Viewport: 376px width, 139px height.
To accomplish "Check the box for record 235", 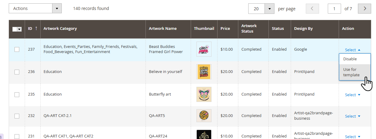I will 17,94.
